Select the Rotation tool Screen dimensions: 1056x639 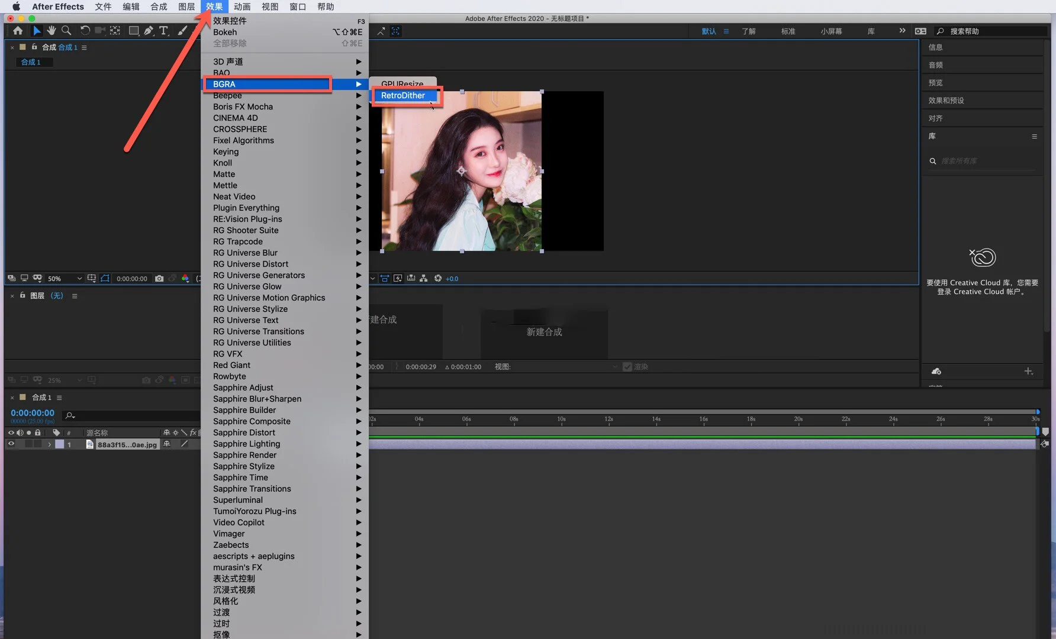(x=85, y=31)
